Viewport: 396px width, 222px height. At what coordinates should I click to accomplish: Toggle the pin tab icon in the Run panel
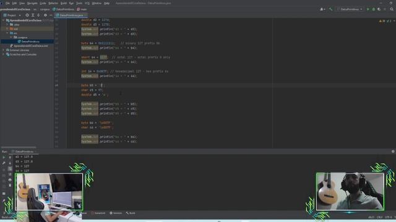point(4,201)
